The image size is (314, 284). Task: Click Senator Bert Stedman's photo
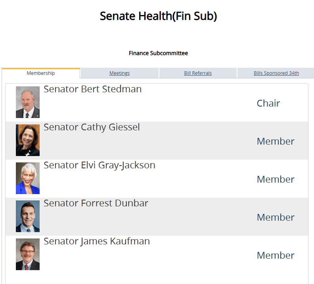(28, 102)
